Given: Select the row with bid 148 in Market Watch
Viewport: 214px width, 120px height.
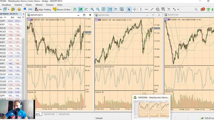Looking at the screenshot, I should pyautogui.click(x=11, y=64).
